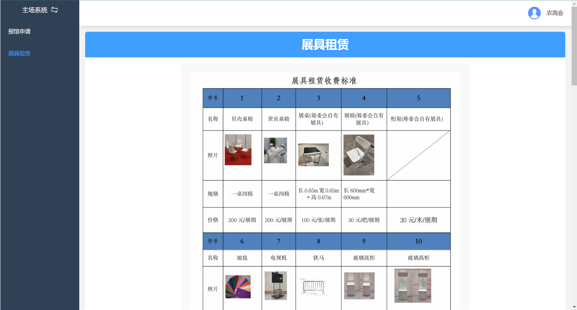Screen dimensions: 577x310
Task: Click column header number 1
Action: click(242, 98)
